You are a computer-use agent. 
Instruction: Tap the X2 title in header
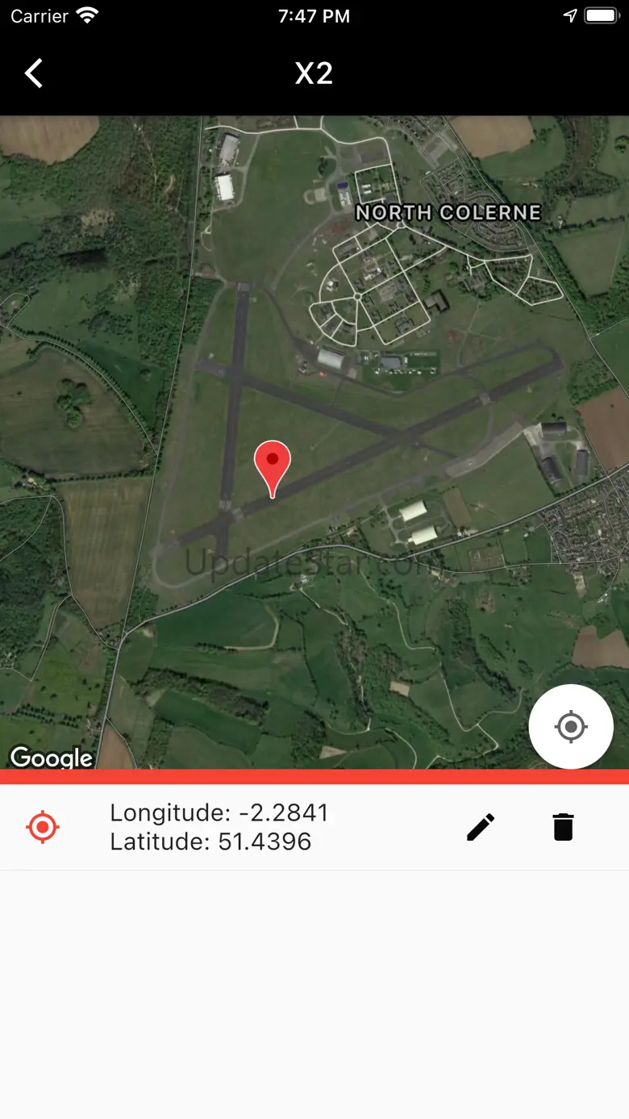[314, 73]
